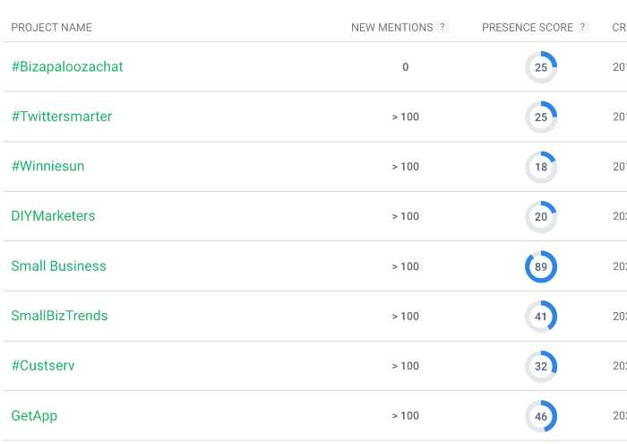
Task: Click the #Winniesun presence score 18 ring
Action: pos(541,167)
